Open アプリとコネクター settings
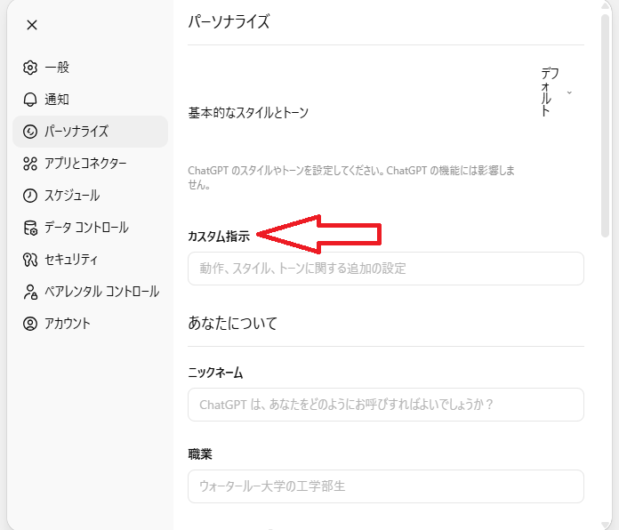The width and height of the screenshot is (619, 530). pos(91,164)
